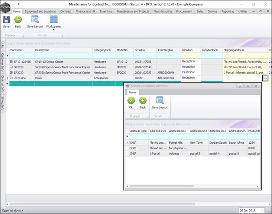The width and height of the screenshot is (272, 214).
Task: Open the Inventory ribbon tab
Action: tap(106, 11)
